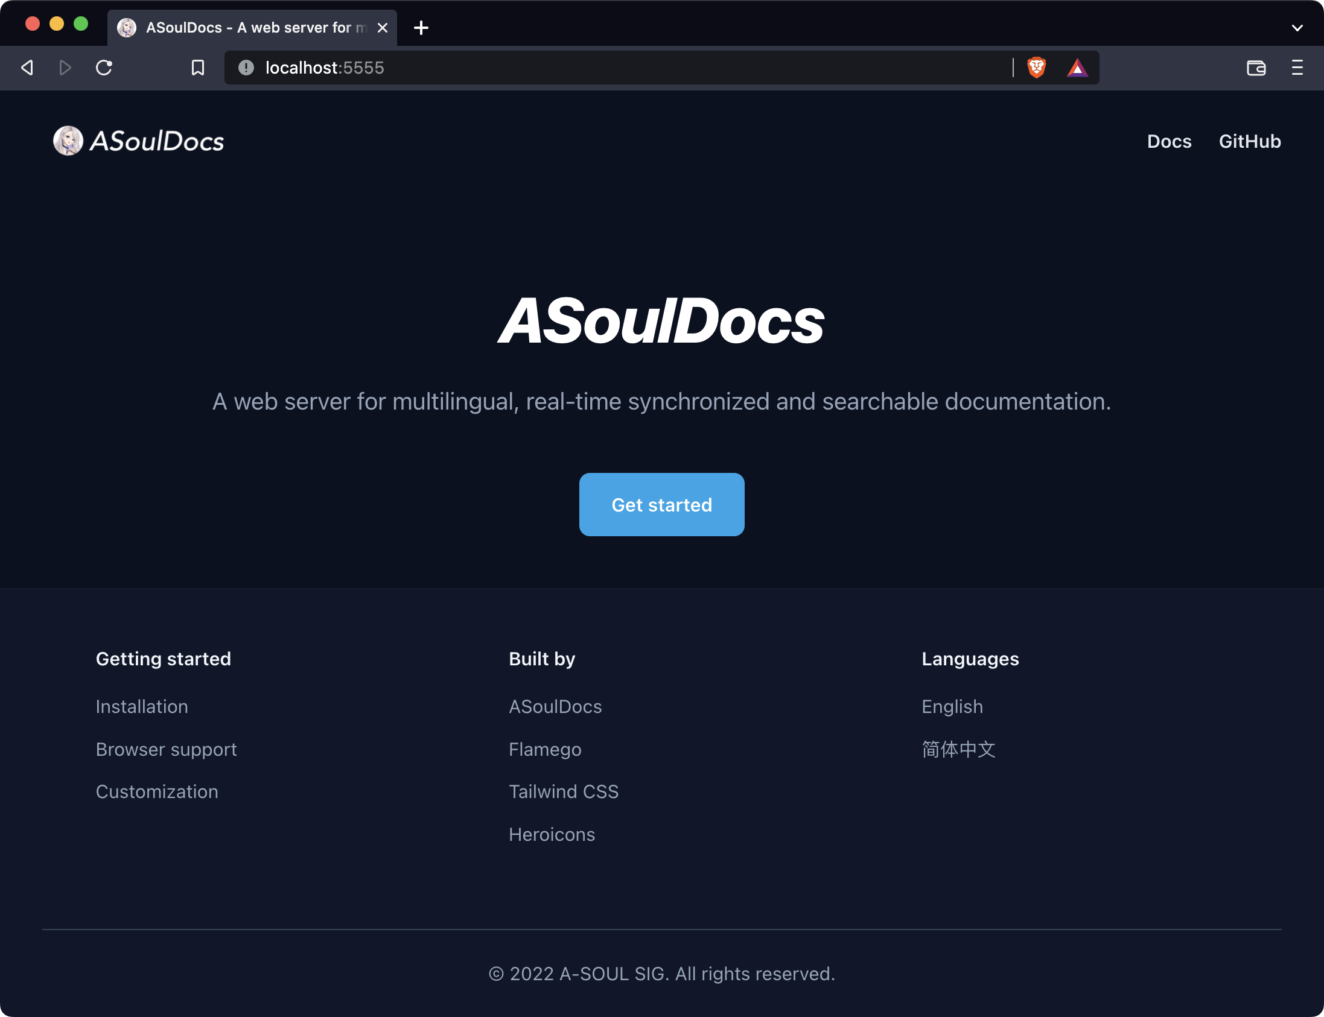1324x1017 pixels.
Task: Expand the tab search chevron
Action: (x=1297, y=28)
